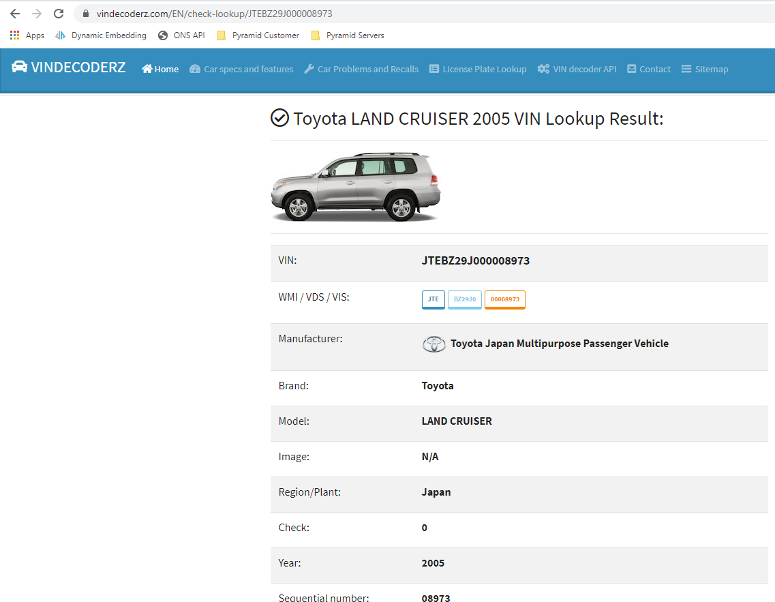Click the Year value 2005
The image size is (775, 602).
(x=433, y=563)
